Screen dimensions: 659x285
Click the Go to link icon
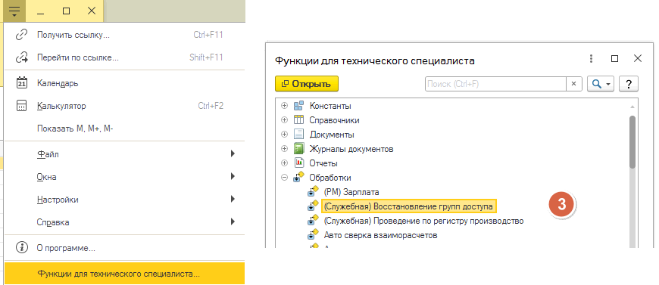[x=21, y=57]
